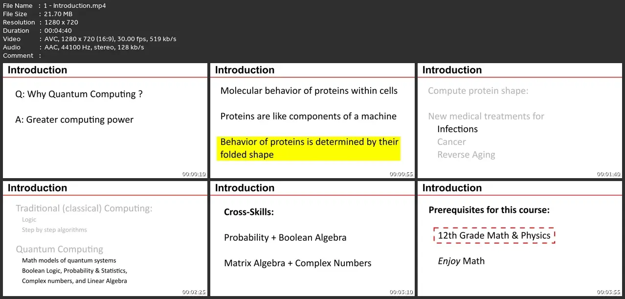Click the 'A: Greater computing power' text
625x299 pixels.
(x=74, y=120)
